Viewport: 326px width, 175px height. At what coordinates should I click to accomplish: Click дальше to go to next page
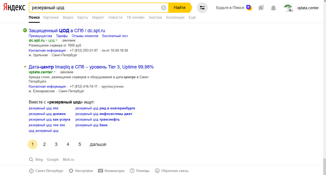(98, 144)
